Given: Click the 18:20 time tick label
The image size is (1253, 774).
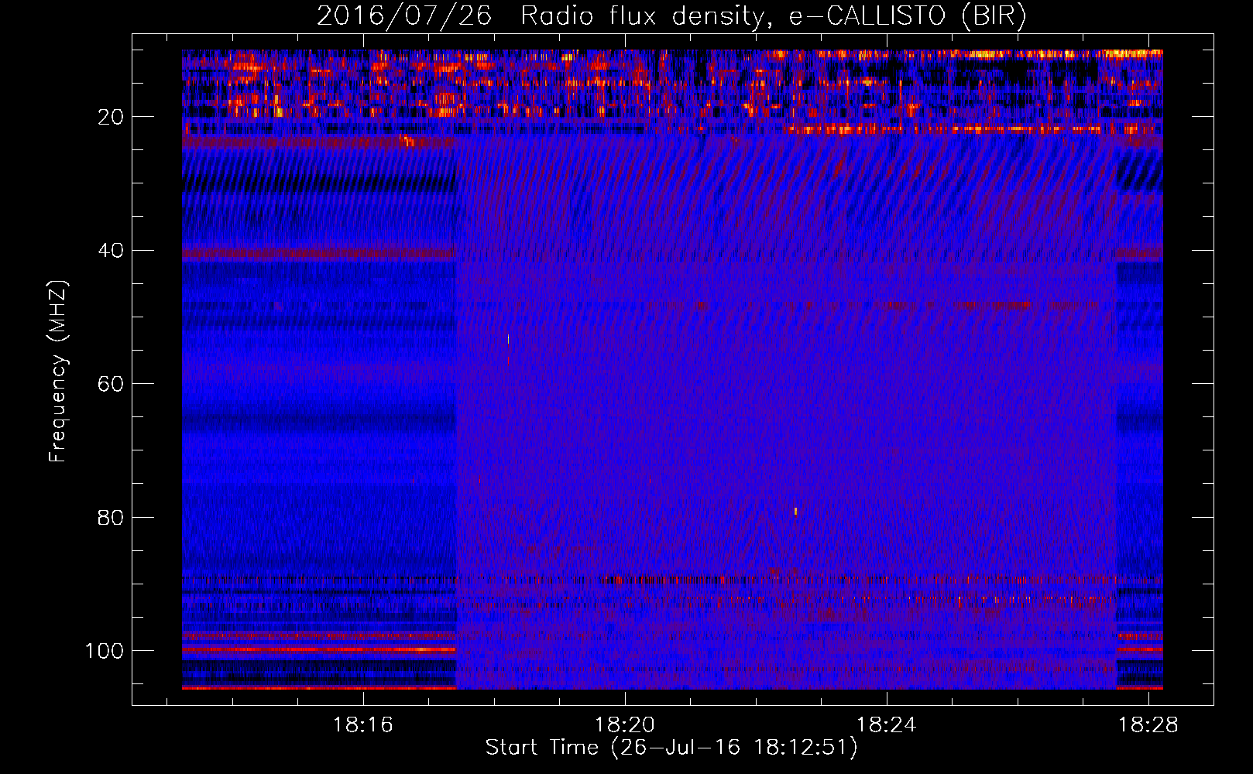Looking at the screenshot, I should [624, 725].
